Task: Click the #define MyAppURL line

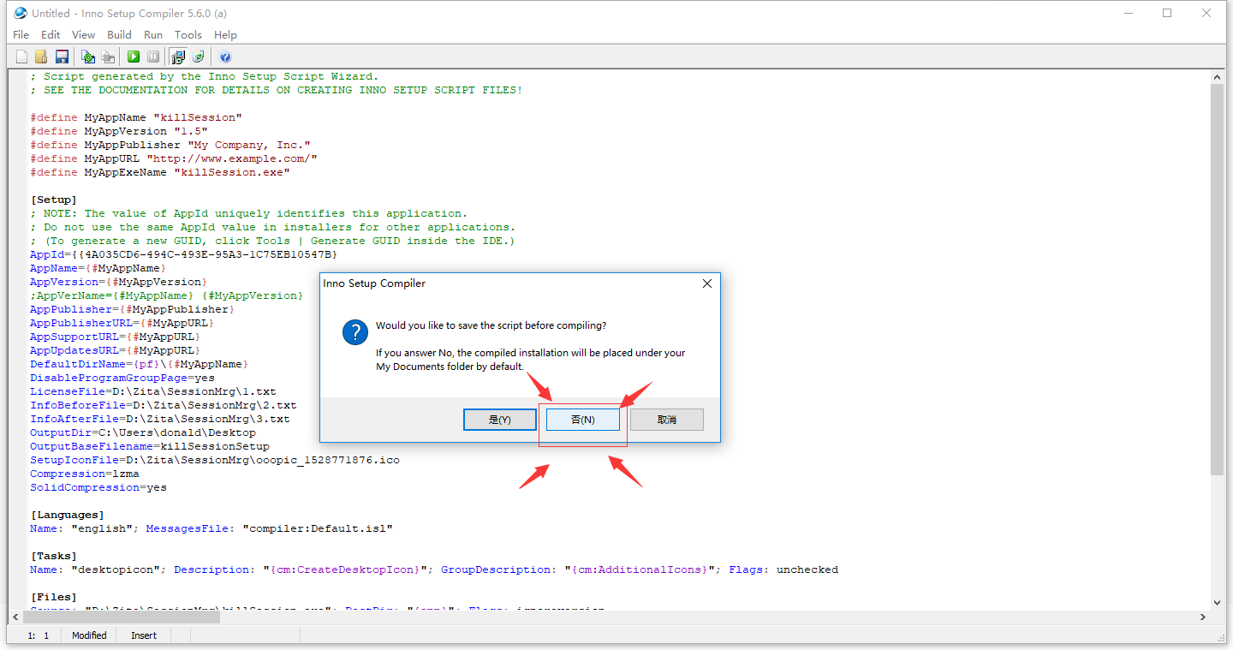Action: click(x=174, y=158)
